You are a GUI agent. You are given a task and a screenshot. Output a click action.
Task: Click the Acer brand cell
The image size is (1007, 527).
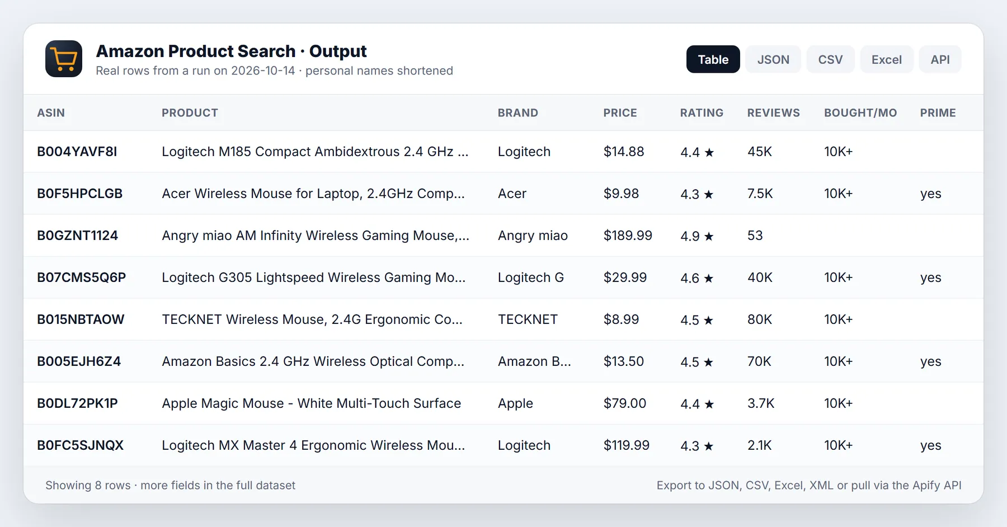click(512, 194)
